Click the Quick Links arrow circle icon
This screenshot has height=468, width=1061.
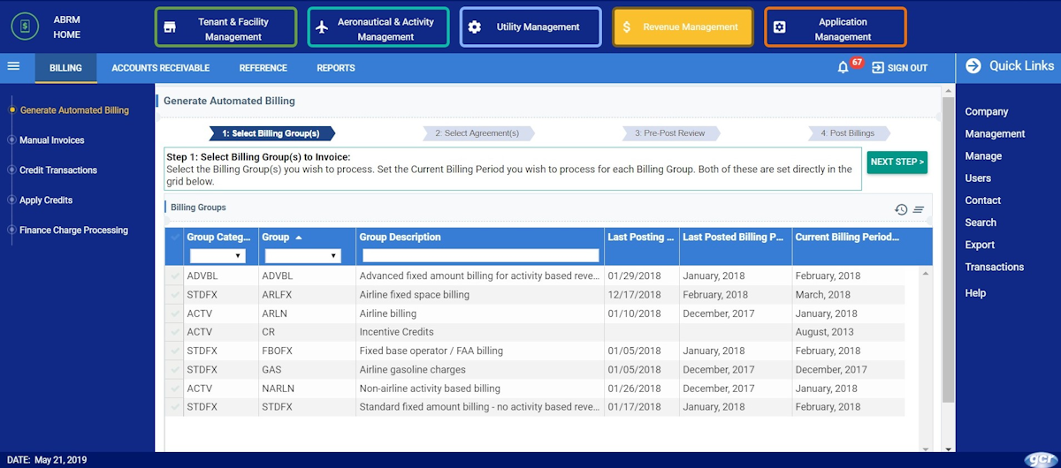973,65
